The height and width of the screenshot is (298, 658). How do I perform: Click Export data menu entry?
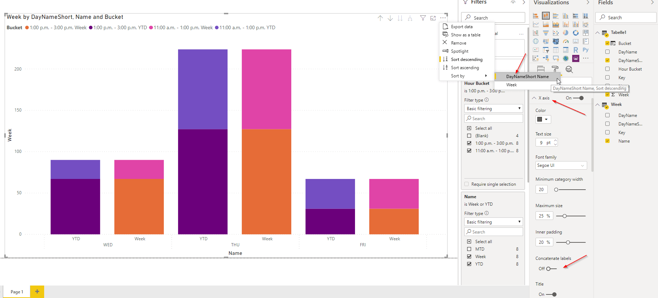(x=462, y=27)
